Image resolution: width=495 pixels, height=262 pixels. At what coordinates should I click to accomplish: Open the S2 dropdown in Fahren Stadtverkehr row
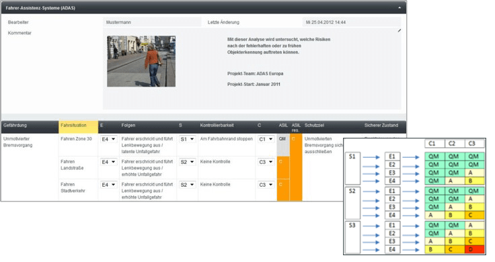coord(187,185)
